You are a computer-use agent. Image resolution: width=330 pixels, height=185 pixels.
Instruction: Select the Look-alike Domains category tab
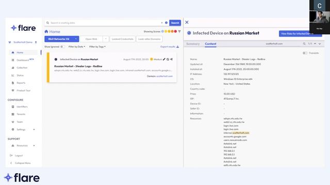(x=150, y=39)
